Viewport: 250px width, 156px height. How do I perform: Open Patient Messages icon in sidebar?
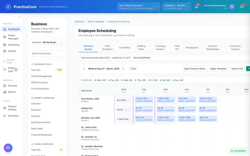coord(5,37)
